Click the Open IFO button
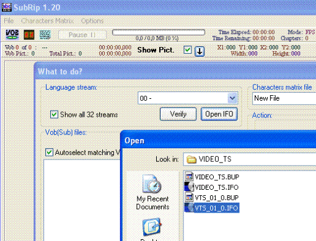This screenshot has height=241, width=316. 219,114
